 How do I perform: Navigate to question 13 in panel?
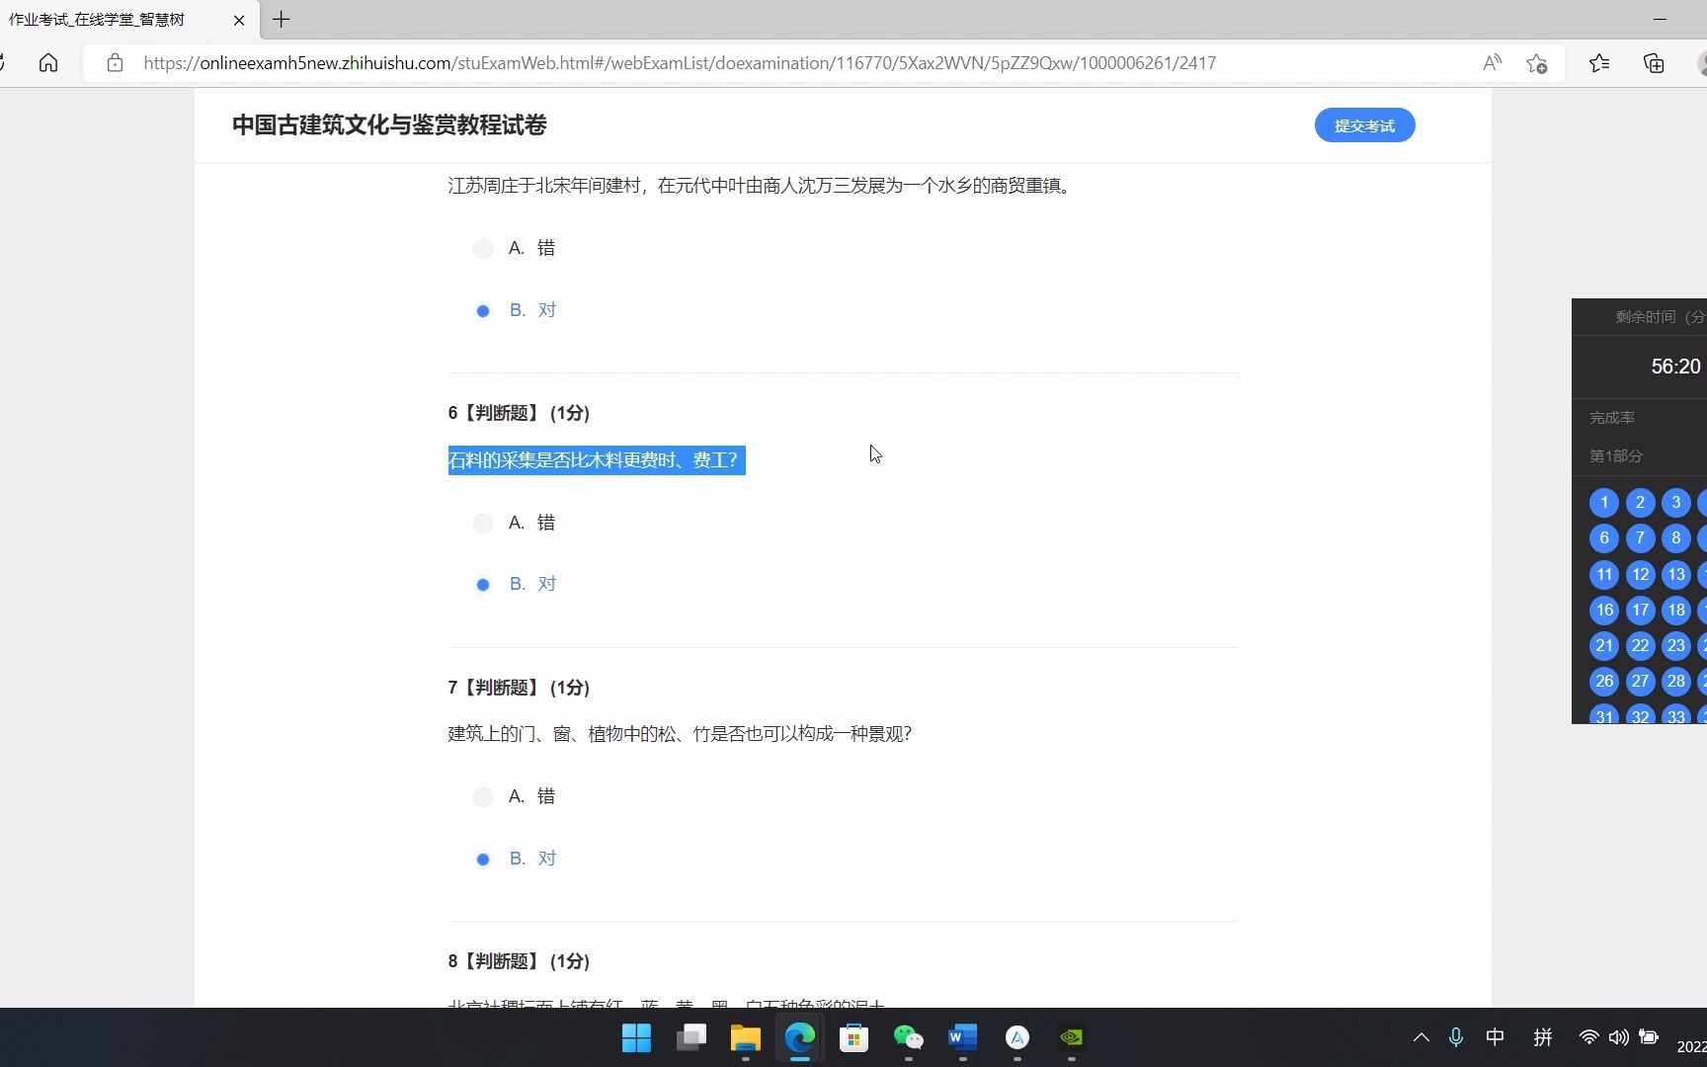1675,575
